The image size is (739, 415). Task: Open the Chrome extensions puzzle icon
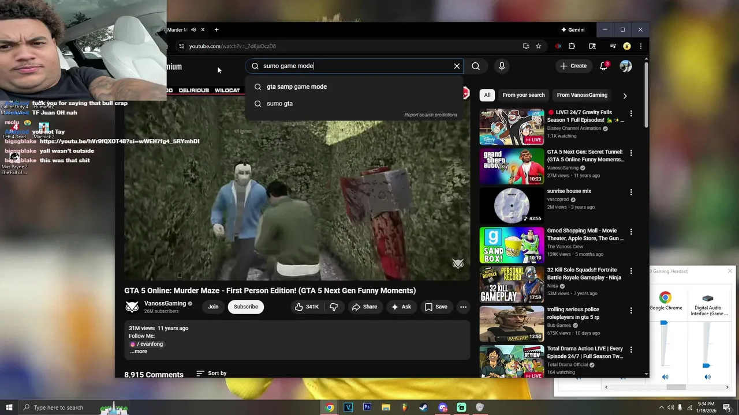[x=572, y=46]
